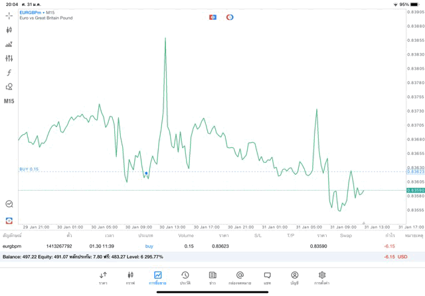Open the bar chart style tool
This screenshot has width=425, height=296.
(9, 44)
